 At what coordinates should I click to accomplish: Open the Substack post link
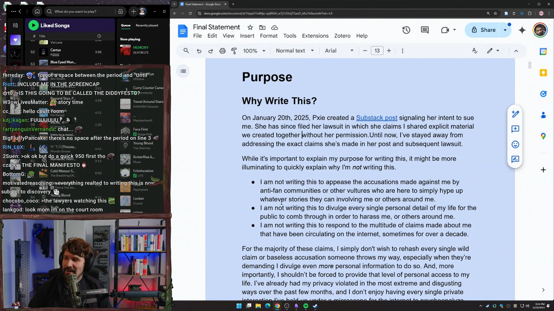coord(377,118)
